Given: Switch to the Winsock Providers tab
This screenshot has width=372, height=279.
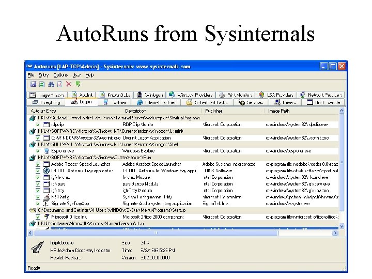Looking at the screenshot, I should click(x=191, y=95).
